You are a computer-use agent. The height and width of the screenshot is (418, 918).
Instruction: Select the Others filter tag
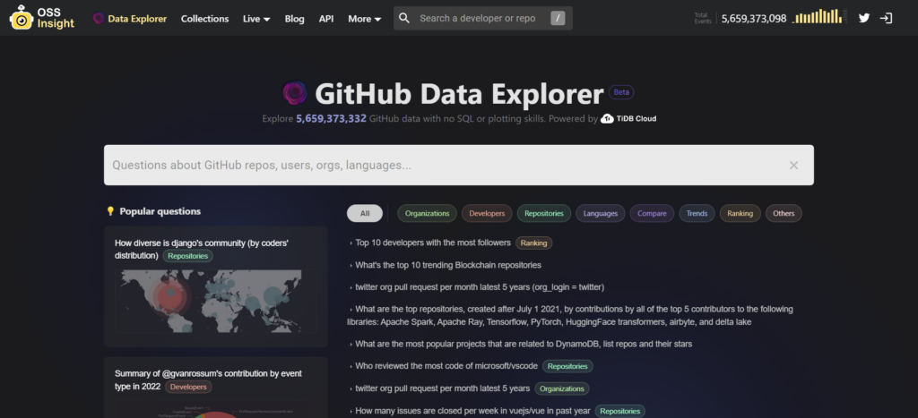click(784, 213)
